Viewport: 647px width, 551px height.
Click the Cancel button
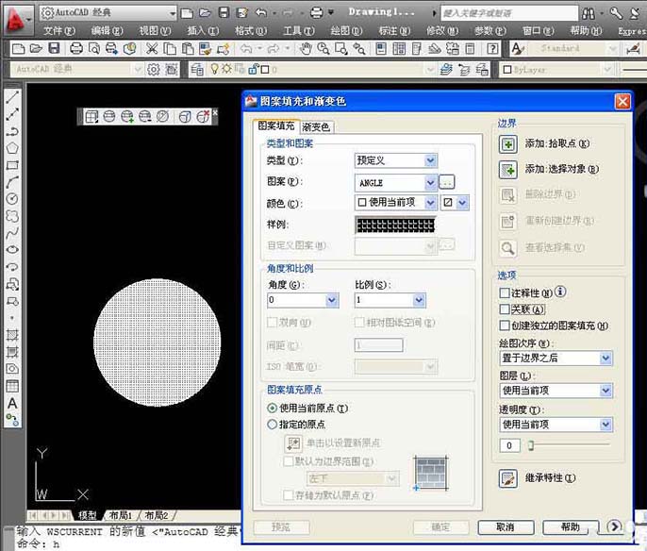click(x=506, y=527)
